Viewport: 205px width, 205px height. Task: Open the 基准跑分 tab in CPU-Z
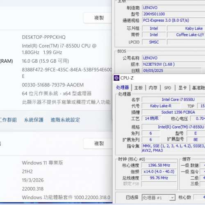(x=198, y=88)
